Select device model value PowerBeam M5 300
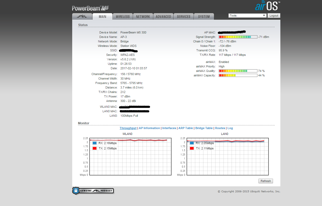This screenshot has height=206, width=322. (133, 32)
